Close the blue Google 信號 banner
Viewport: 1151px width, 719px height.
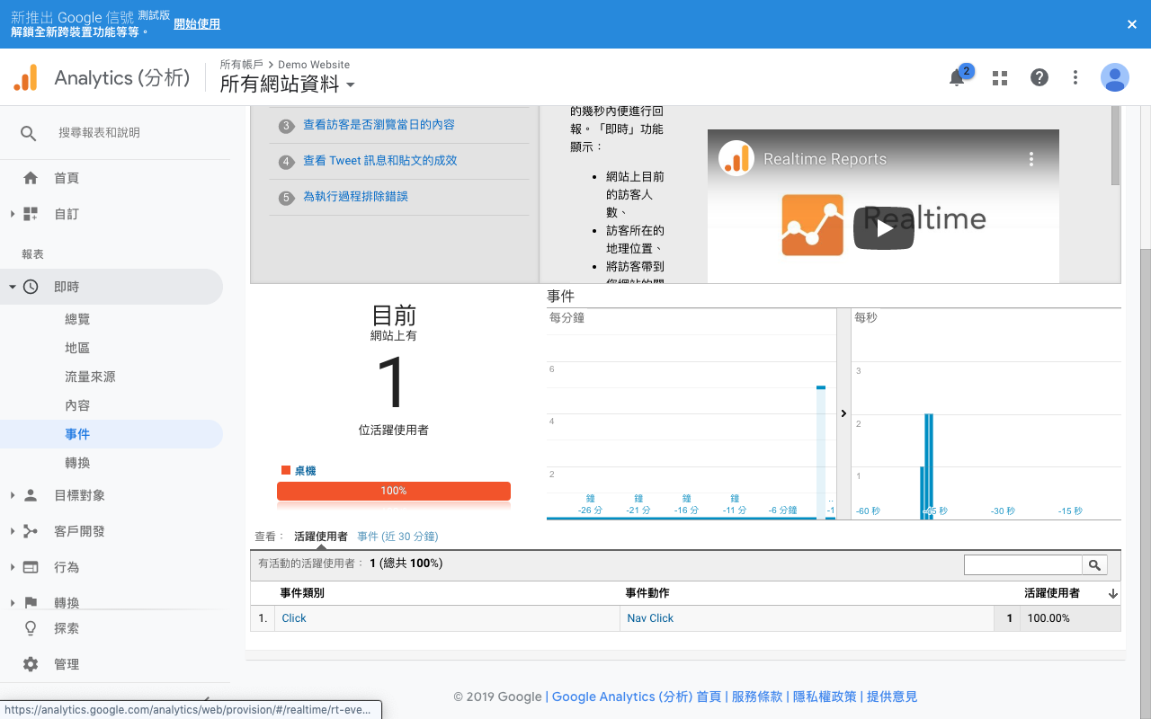(1132, 24)
